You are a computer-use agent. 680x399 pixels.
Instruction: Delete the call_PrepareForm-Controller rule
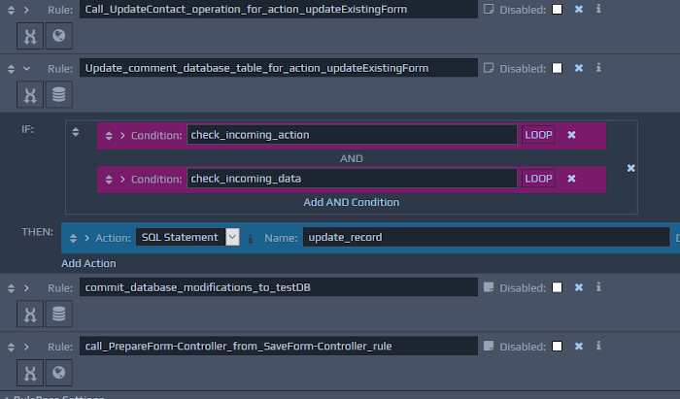coord(579,347)
